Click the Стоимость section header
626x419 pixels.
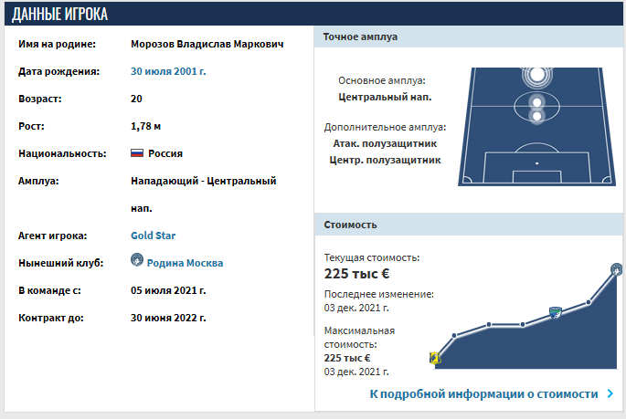pos(350,225)
